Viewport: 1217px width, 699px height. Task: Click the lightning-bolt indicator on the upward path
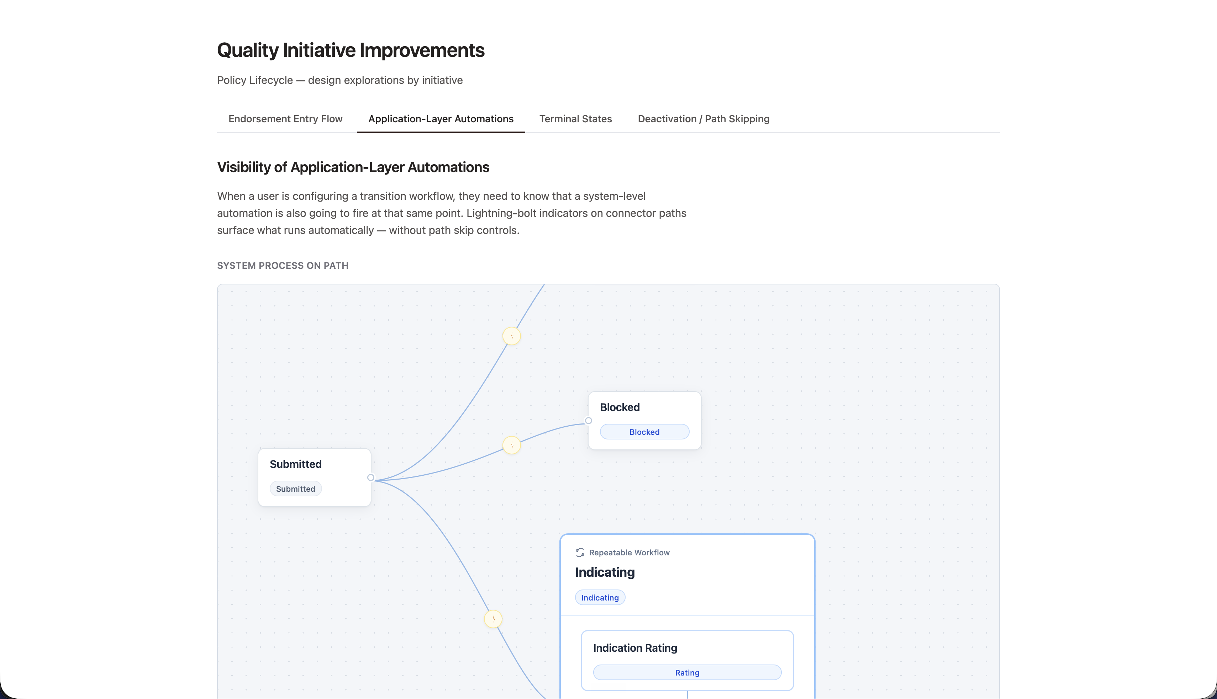pyautogui.click(x=512, y=336)
